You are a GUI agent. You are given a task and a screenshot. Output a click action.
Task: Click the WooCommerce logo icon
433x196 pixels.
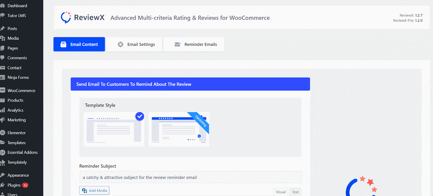coord(3,90)
